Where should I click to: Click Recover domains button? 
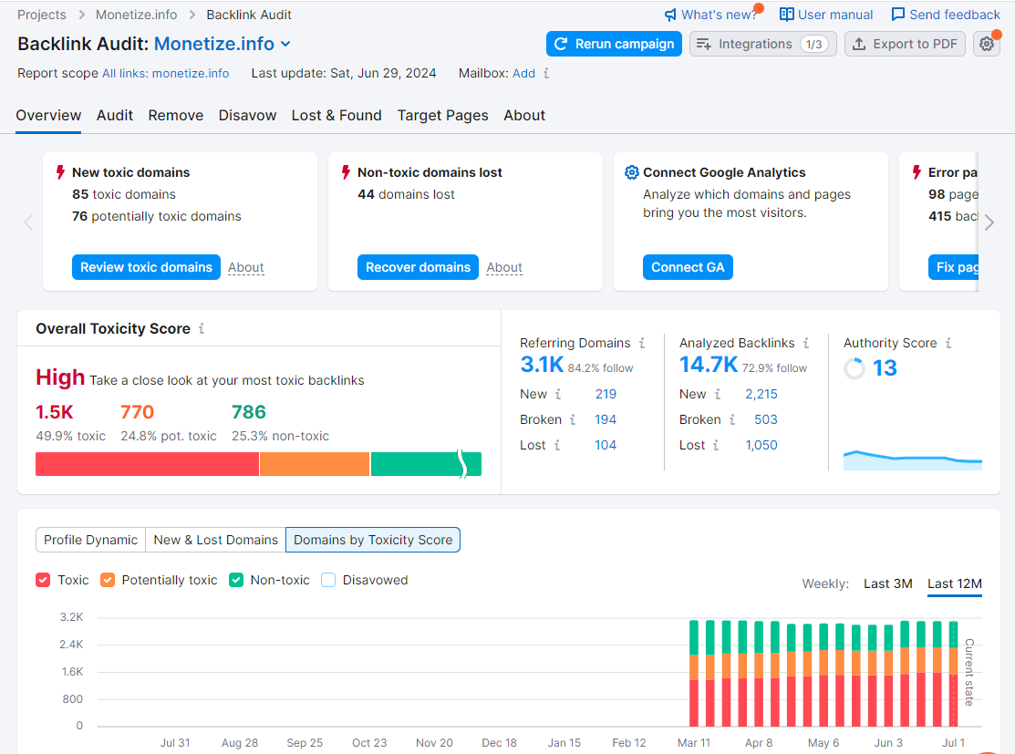[418, 267]
